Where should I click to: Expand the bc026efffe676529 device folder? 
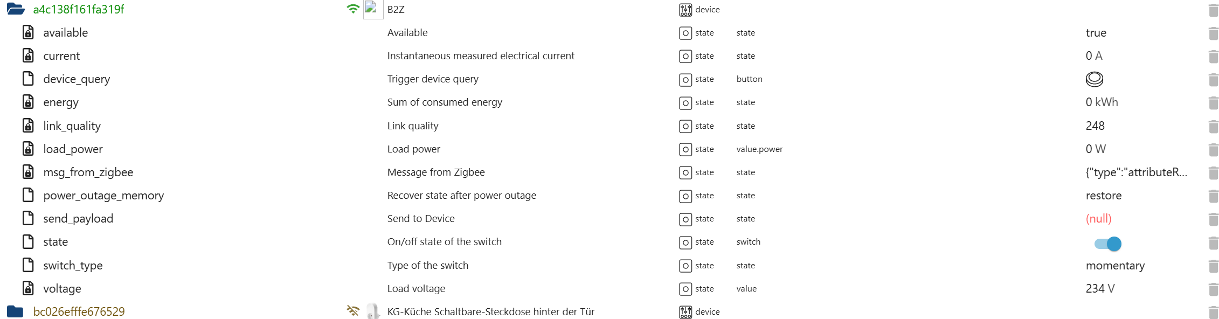click(15, 311)
